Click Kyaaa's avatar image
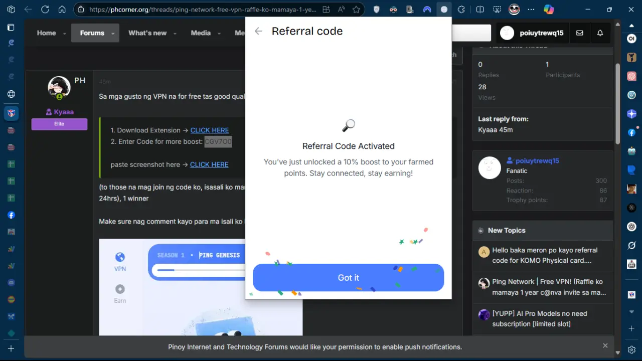The width and height of the screenshot is (642, 361). point(59,88)
